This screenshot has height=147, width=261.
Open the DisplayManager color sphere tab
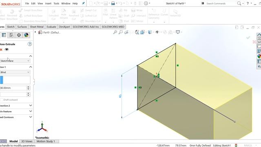pos(26,35)
